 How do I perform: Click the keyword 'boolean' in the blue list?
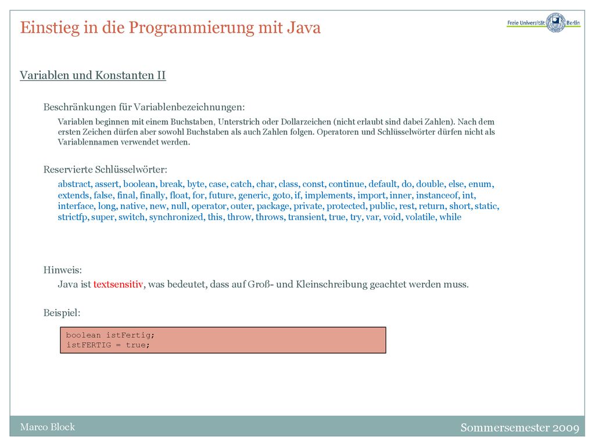(x=139, y=184)
